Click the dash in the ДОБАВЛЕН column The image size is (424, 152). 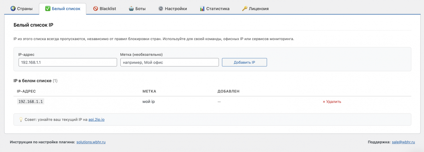[219, 102]
